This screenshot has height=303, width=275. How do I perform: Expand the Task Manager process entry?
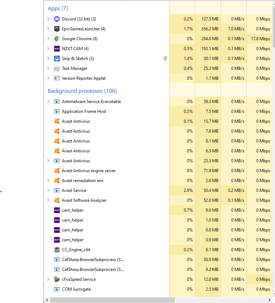(48, 68)
